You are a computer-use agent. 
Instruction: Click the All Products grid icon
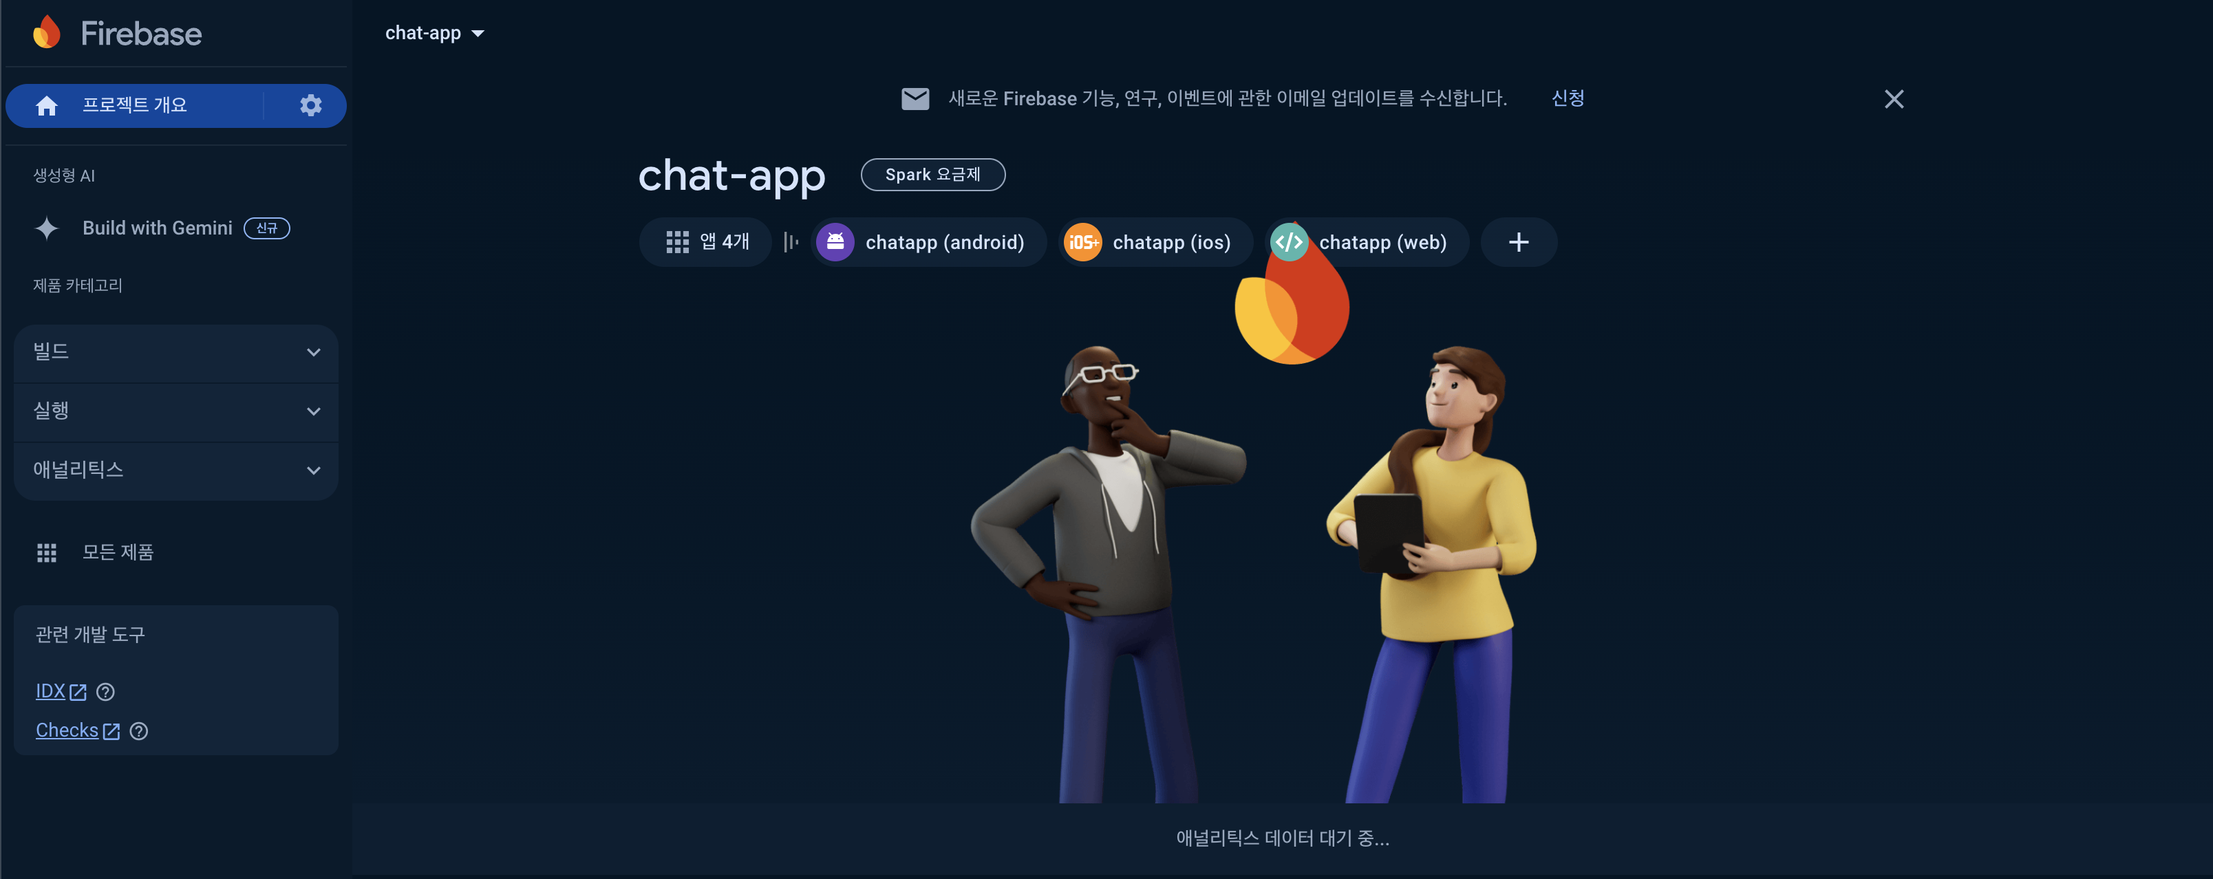click(x=46, y=553)
